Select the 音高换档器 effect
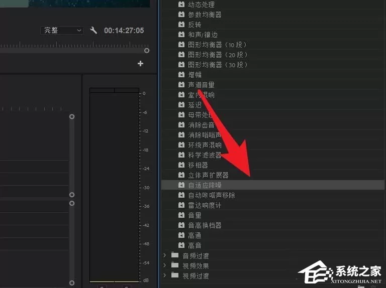Viewport: 386px width, 288px height. click(205, 225)
